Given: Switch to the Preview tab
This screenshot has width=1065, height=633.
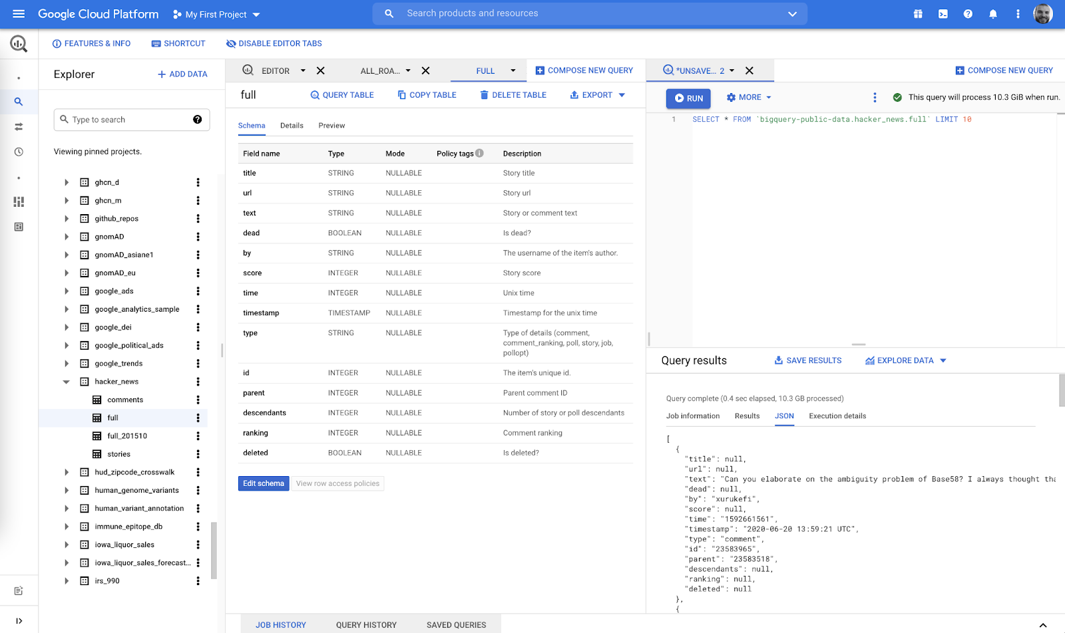Looking at the screenshot, I should click(331, 126).
